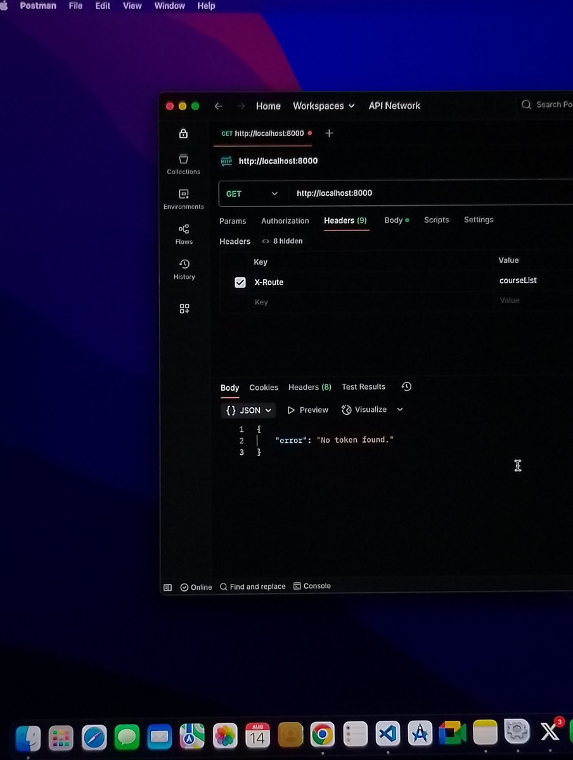Image resolution: width=573 pixels, height=760 pixels.
Task: Click the Visualize button
Action: (364, 410)
